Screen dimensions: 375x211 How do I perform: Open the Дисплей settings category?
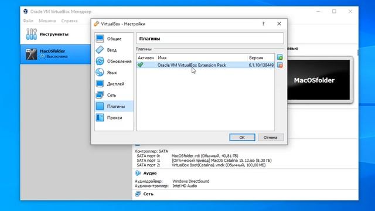pos(114,84)
